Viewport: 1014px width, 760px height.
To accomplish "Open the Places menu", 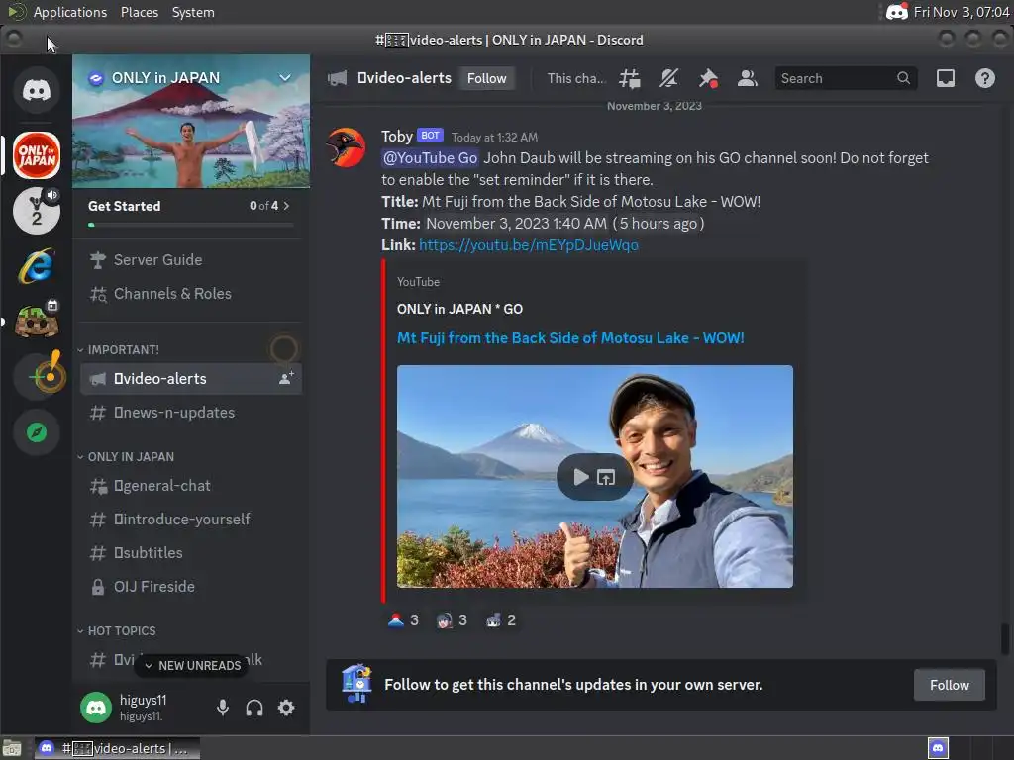I will click(140, 12).
